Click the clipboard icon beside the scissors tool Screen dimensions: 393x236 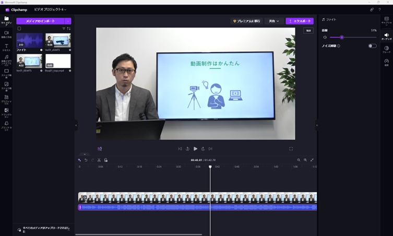pos(106,160)
